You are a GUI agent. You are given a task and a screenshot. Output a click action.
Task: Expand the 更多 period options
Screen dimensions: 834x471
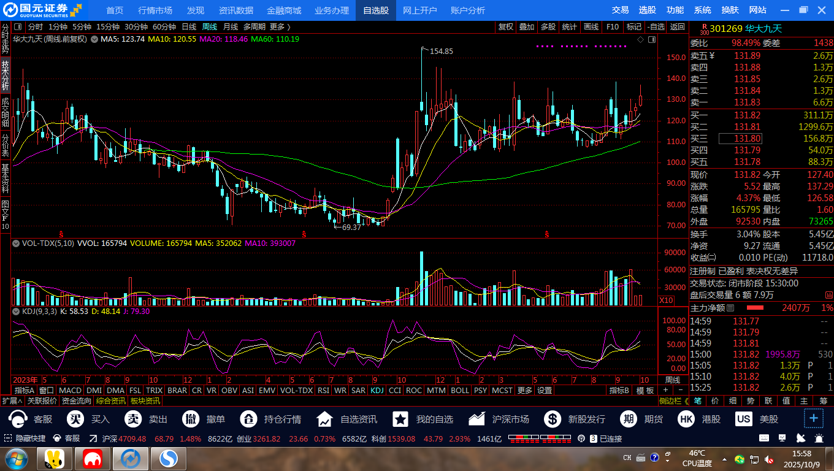click(x=280, y=27)
